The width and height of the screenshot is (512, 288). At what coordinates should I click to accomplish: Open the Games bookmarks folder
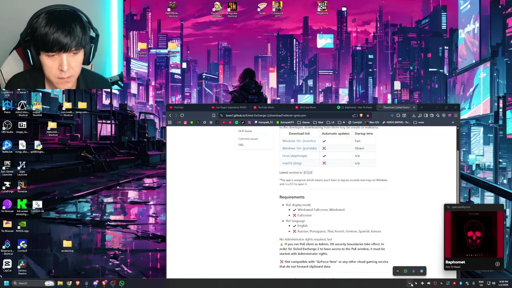tap(304, 122)
